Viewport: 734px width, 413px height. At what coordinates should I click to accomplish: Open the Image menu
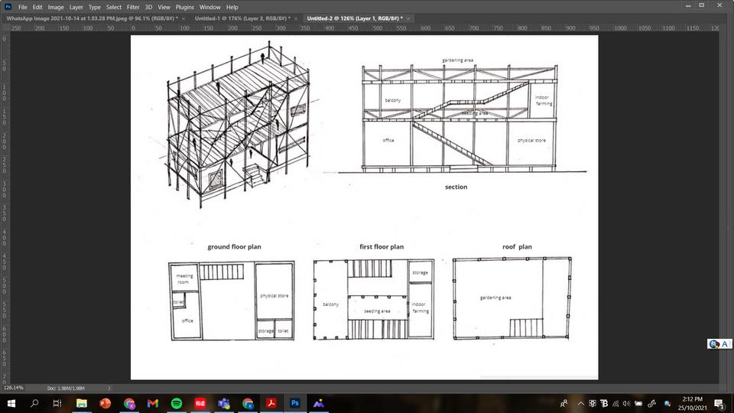coord(56,7)
